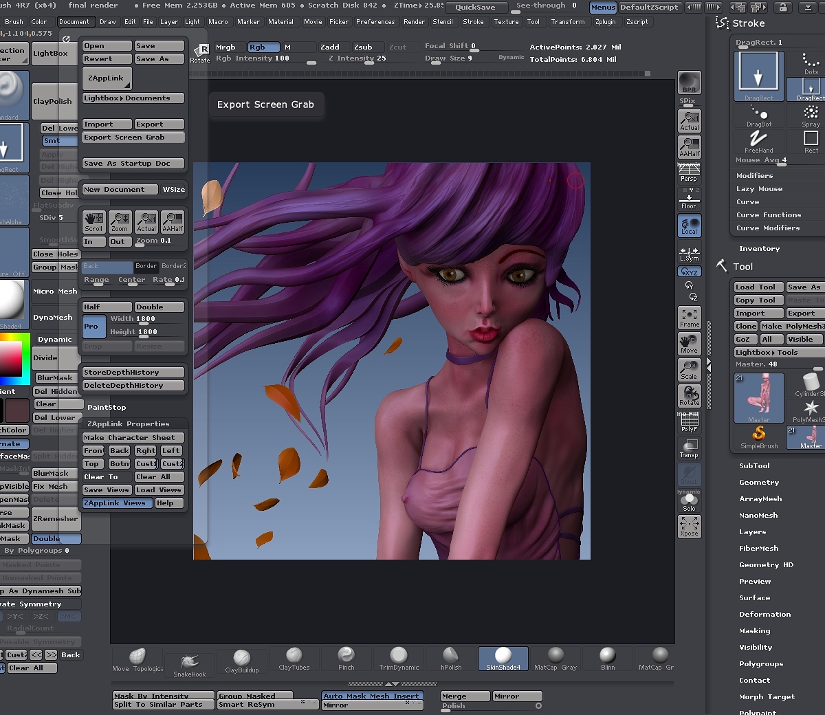Image resolution: width=825 pixels, height=715 pixels.
Task: Click the Actual icon in Document panel
Action: pos(146,222)
